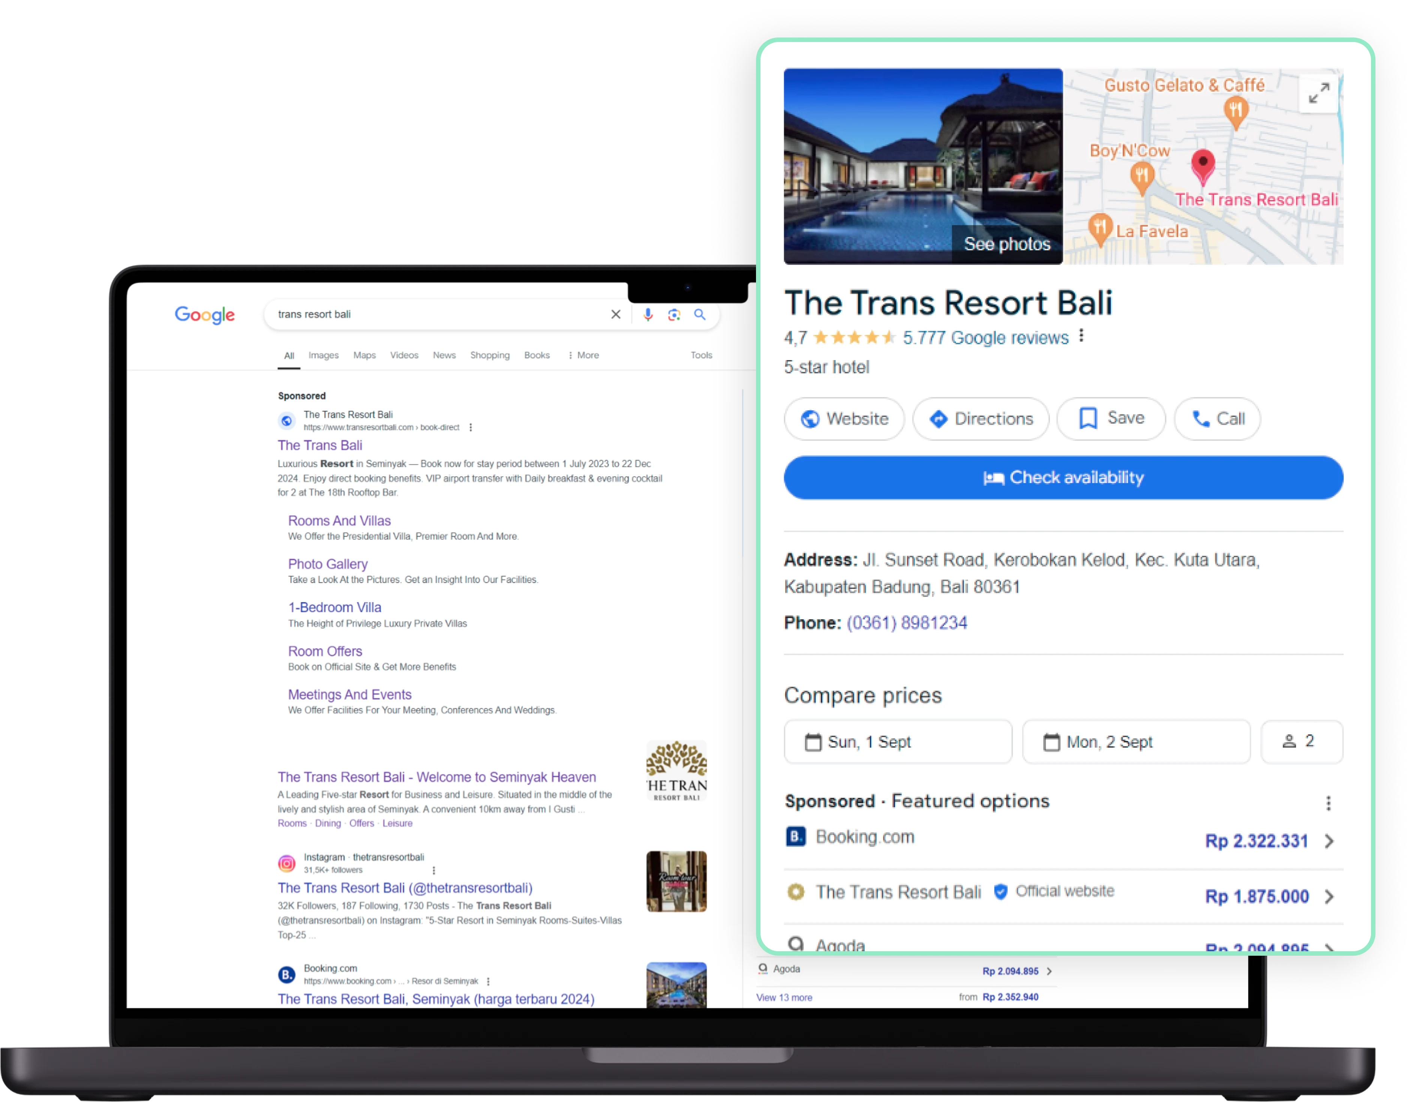Click the magnifier search icon
The height and width of the screenshot is (1102, 1413).
pyautogui.click(x=699, y=314)
